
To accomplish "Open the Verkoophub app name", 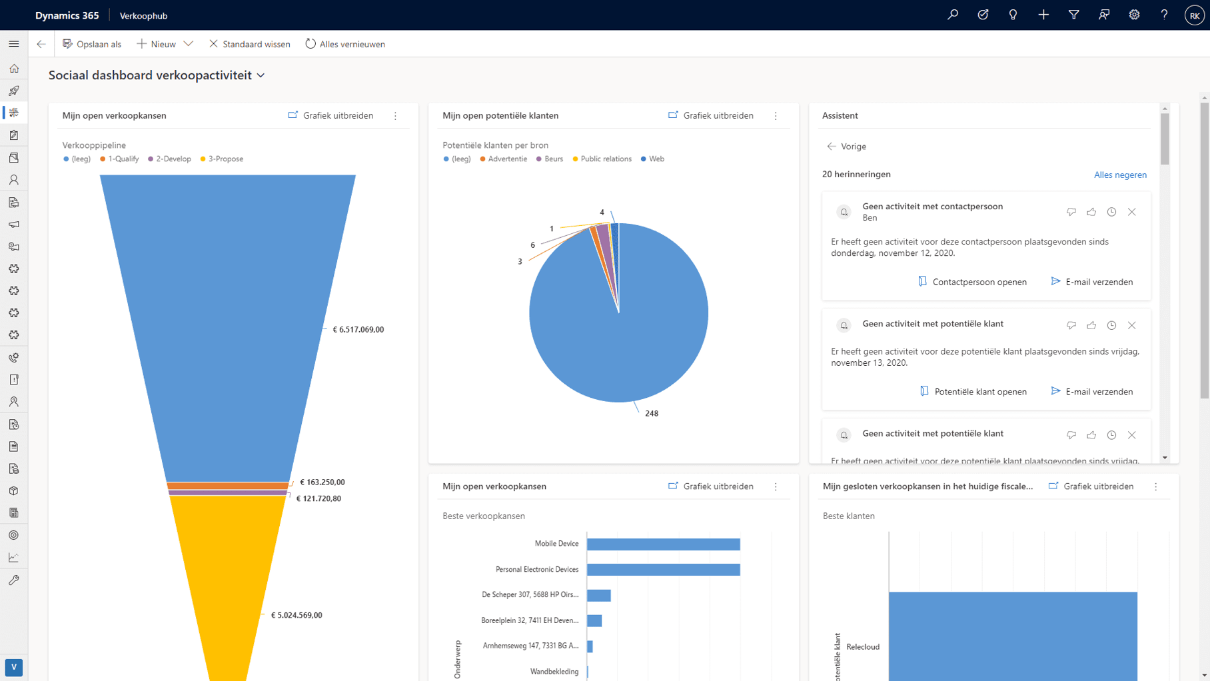I will pyautogui.click(x=143, y=15).
